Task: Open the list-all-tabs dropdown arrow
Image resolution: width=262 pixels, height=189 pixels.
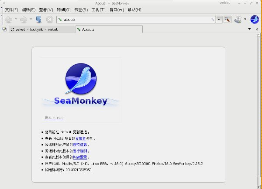Action: pyautogui.click(x=249, y=29)
